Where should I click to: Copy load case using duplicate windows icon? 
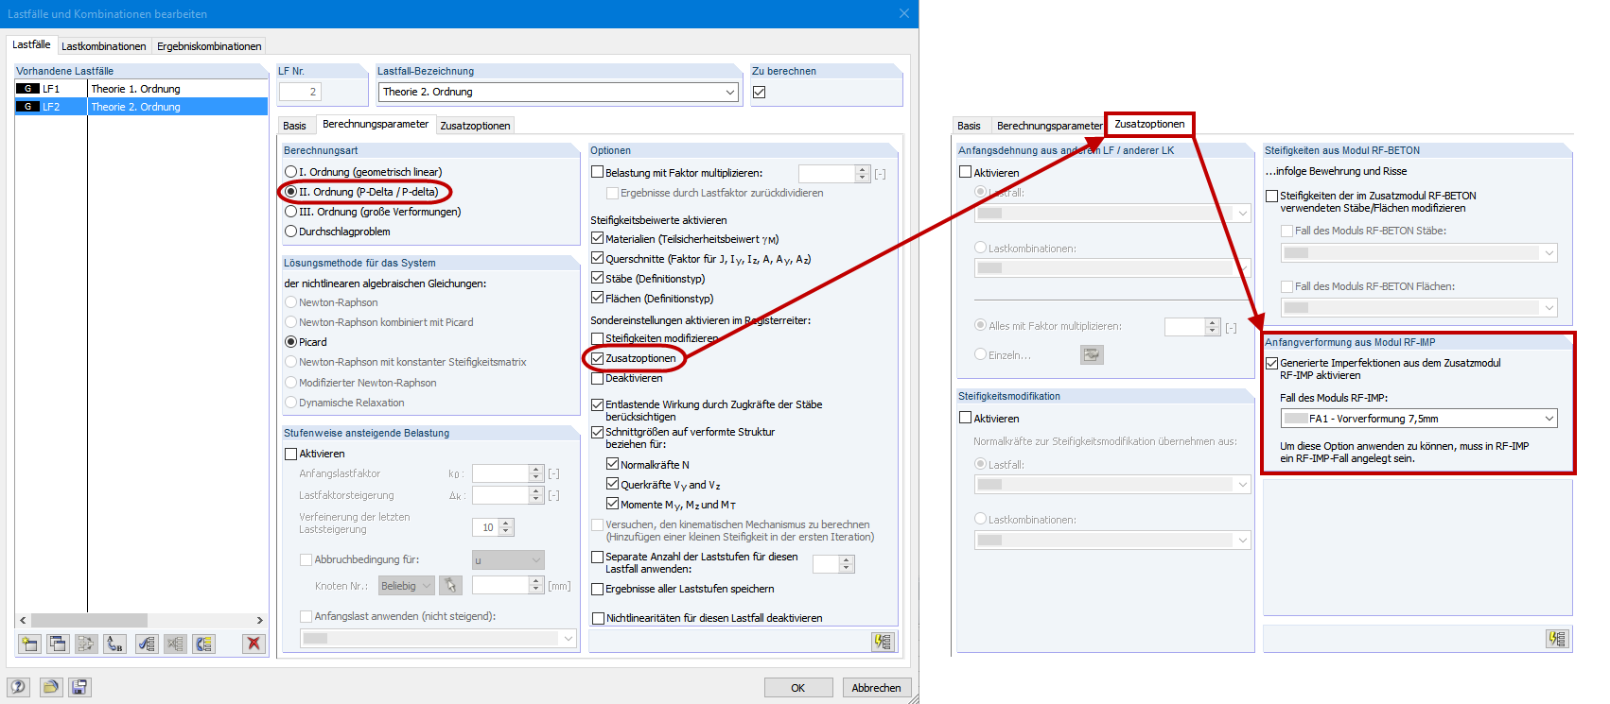tap(58, 644)
